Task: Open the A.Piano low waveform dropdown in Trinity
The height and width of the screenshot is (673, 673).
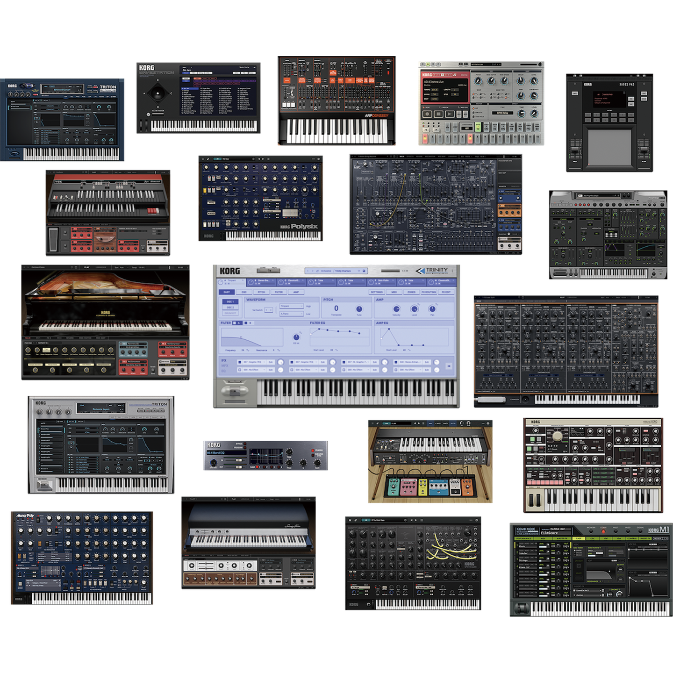Action: coord(292,314)
